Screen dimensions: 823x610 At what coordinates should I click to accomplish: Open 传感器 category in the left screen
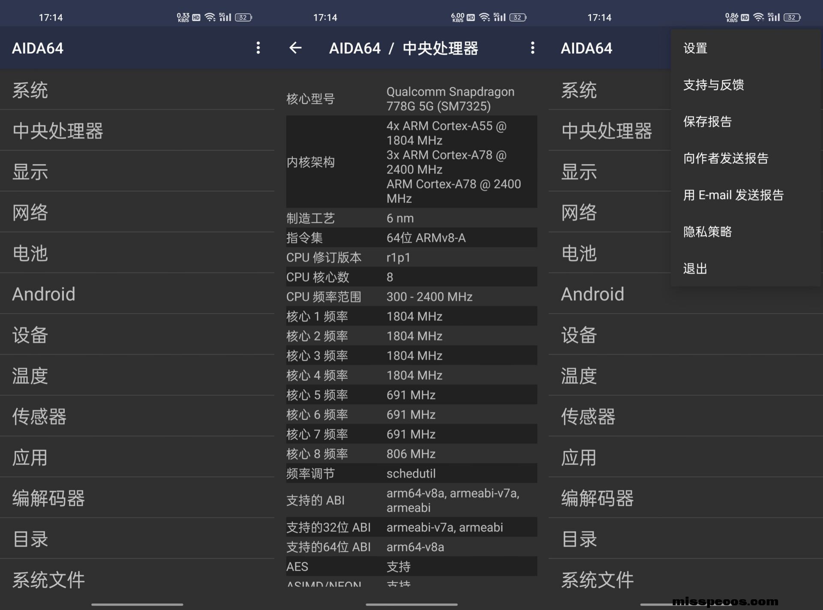pyautogui.click(x=137, y=416)
